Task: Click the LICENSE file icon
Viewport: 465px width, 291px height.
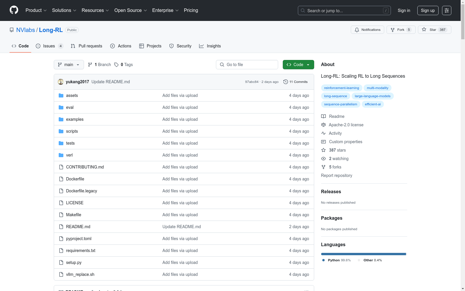Action: (x=61, y=203)
